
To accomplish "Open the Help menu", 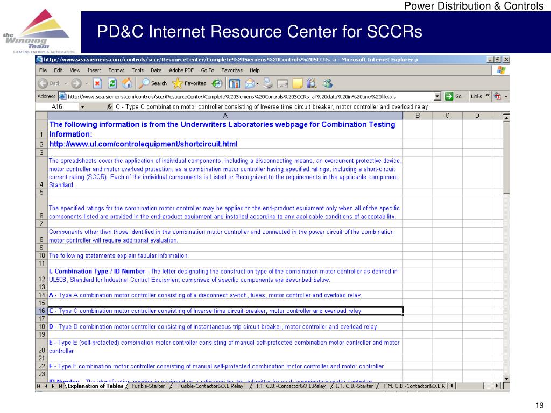I will [255, 70].
